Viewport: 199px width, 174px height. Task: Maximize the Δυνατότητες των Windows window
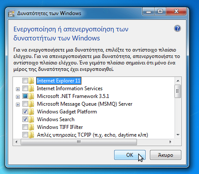coord(160,12)
